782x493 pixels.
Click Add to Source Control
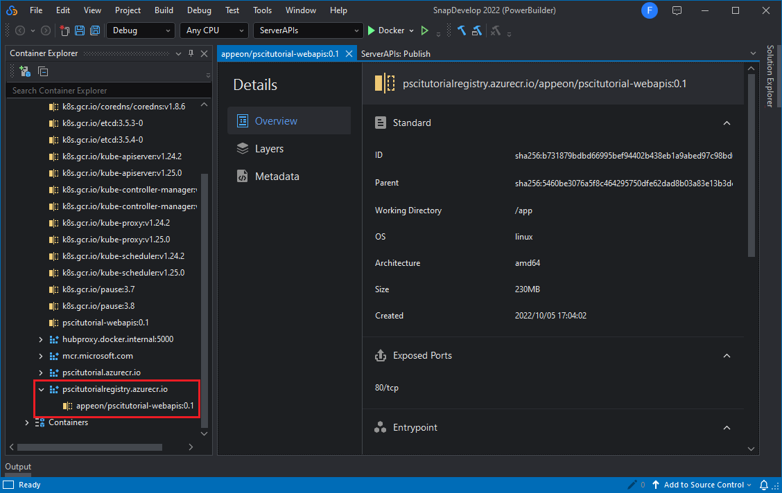point(704,485)
